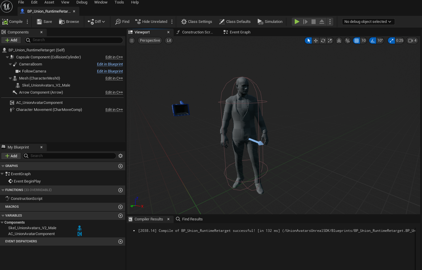422x270 pixels.
Task: Toggle rotation snapping in viewport
Action: point(373,41)
